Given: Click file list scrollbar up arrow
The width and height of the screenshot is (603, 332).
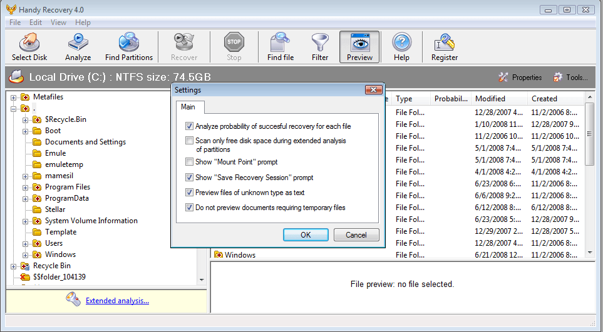Looking at the screenshot, I should tap(590, 97).
